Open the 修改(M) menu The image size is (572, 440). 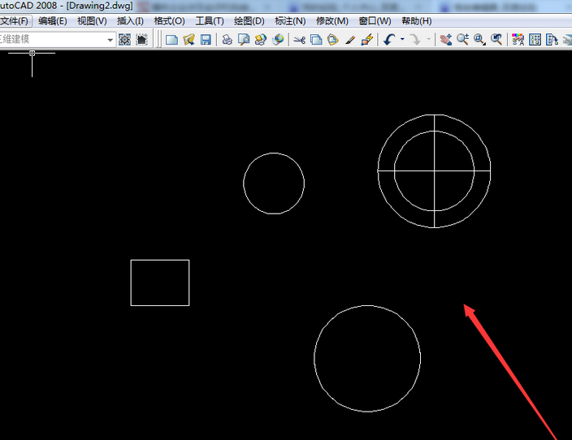pyautogui.click(x=331, y=20)
